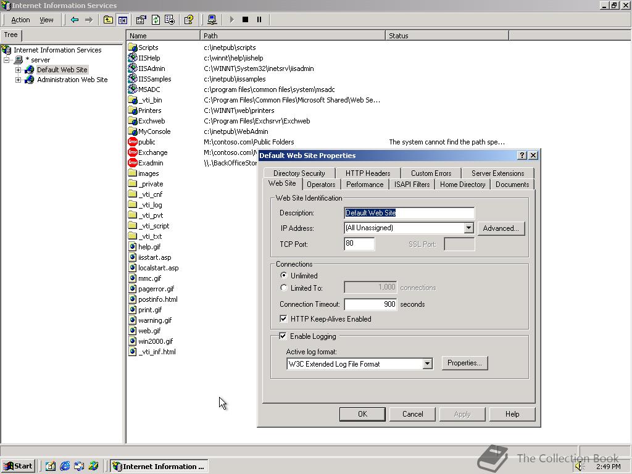Viewport: 632px width, 474px height.
Task: Click the Pause item icon
Action: point(259,20)
